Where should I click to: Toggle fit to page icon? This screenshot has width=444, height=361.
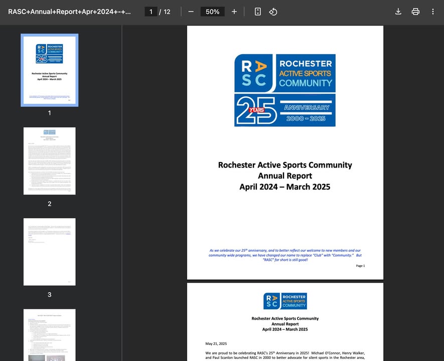tap(258, 12)
